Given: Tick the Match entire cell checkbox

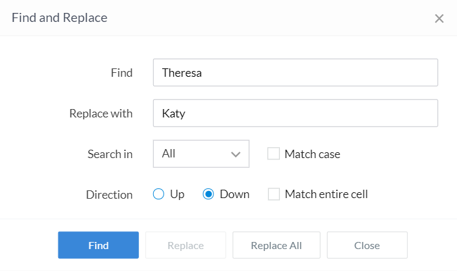Looking at the screenshot, I should pyautogui.click(x=273, y=194).
